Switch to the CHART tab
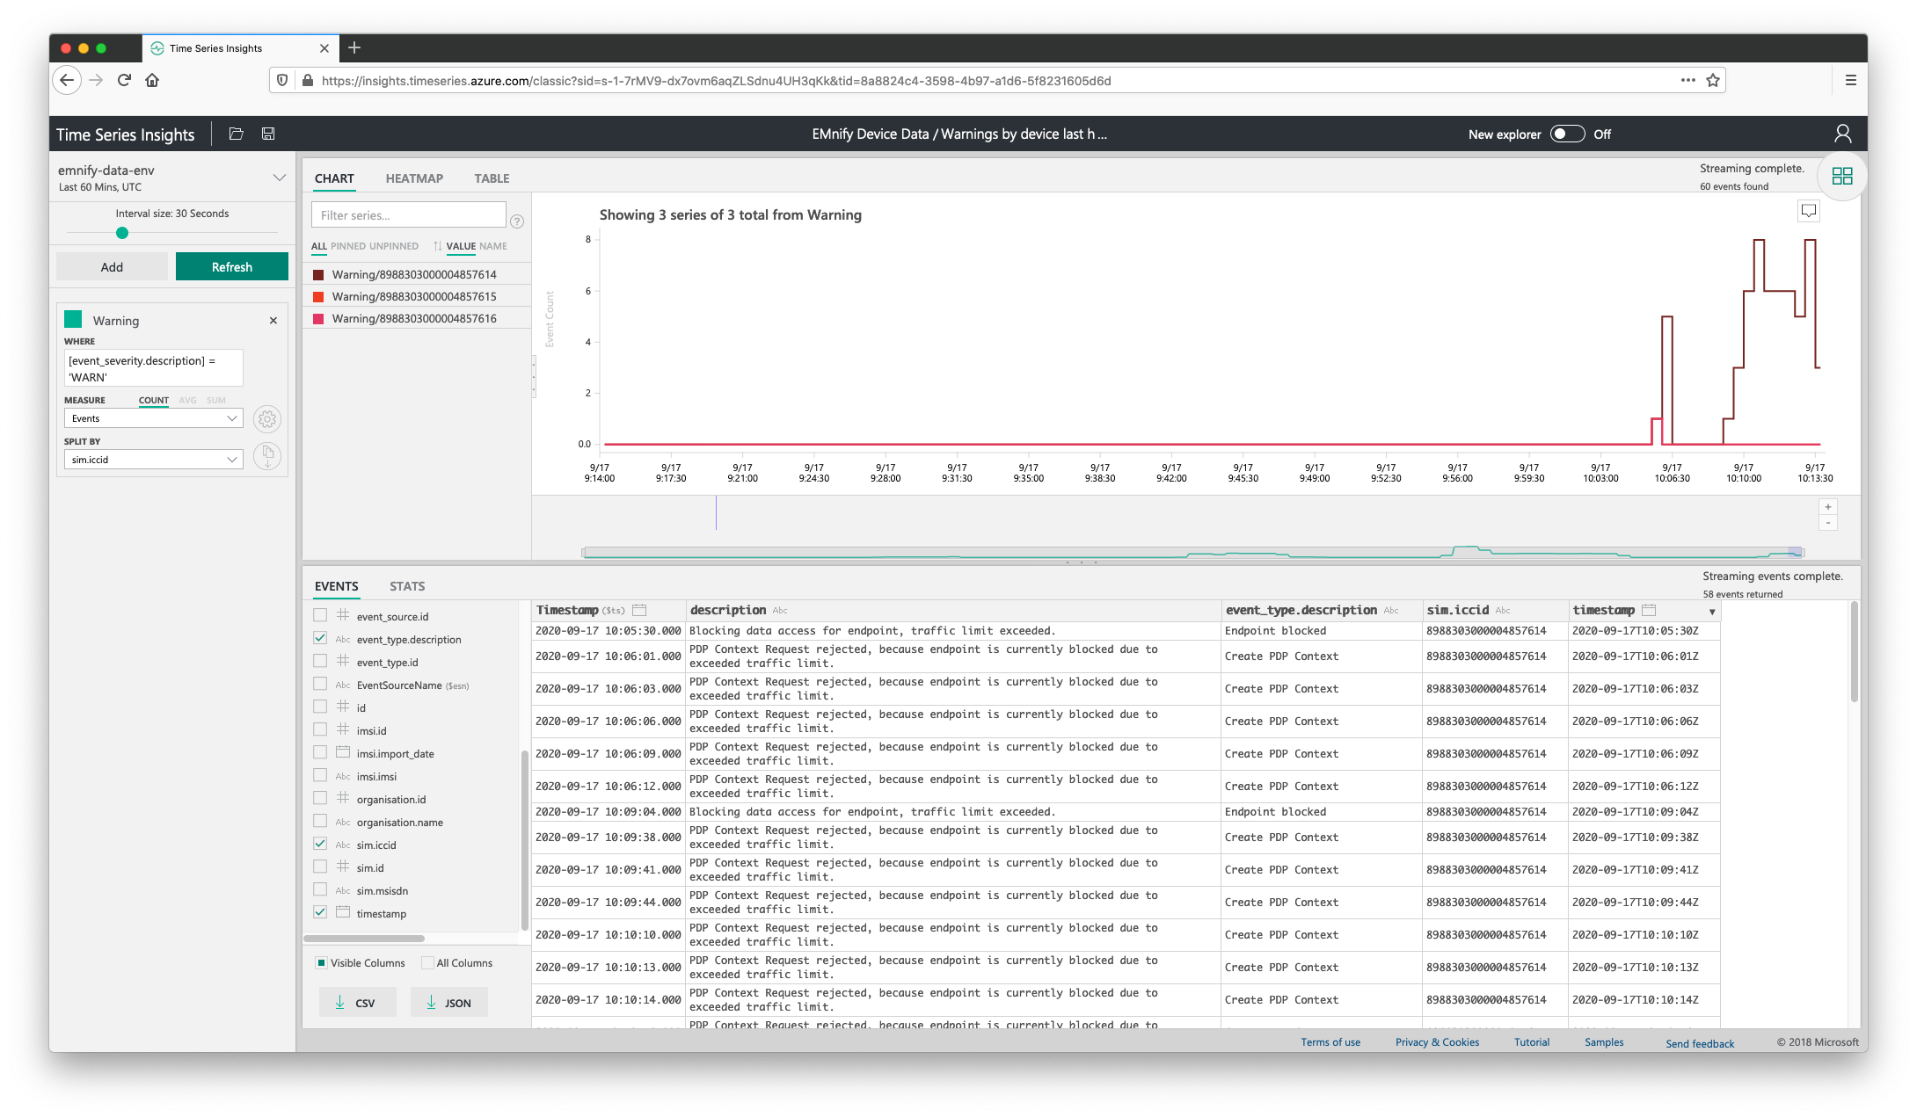 (334, 178)
